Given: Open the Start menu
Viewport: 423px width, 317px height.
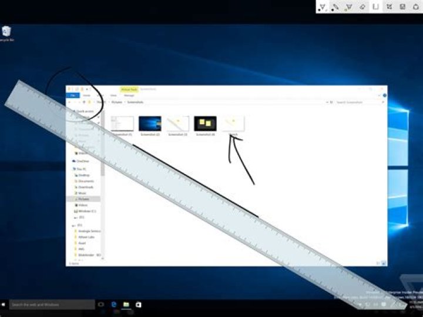Looking at the screenshot, I should (x=3, y=305).
